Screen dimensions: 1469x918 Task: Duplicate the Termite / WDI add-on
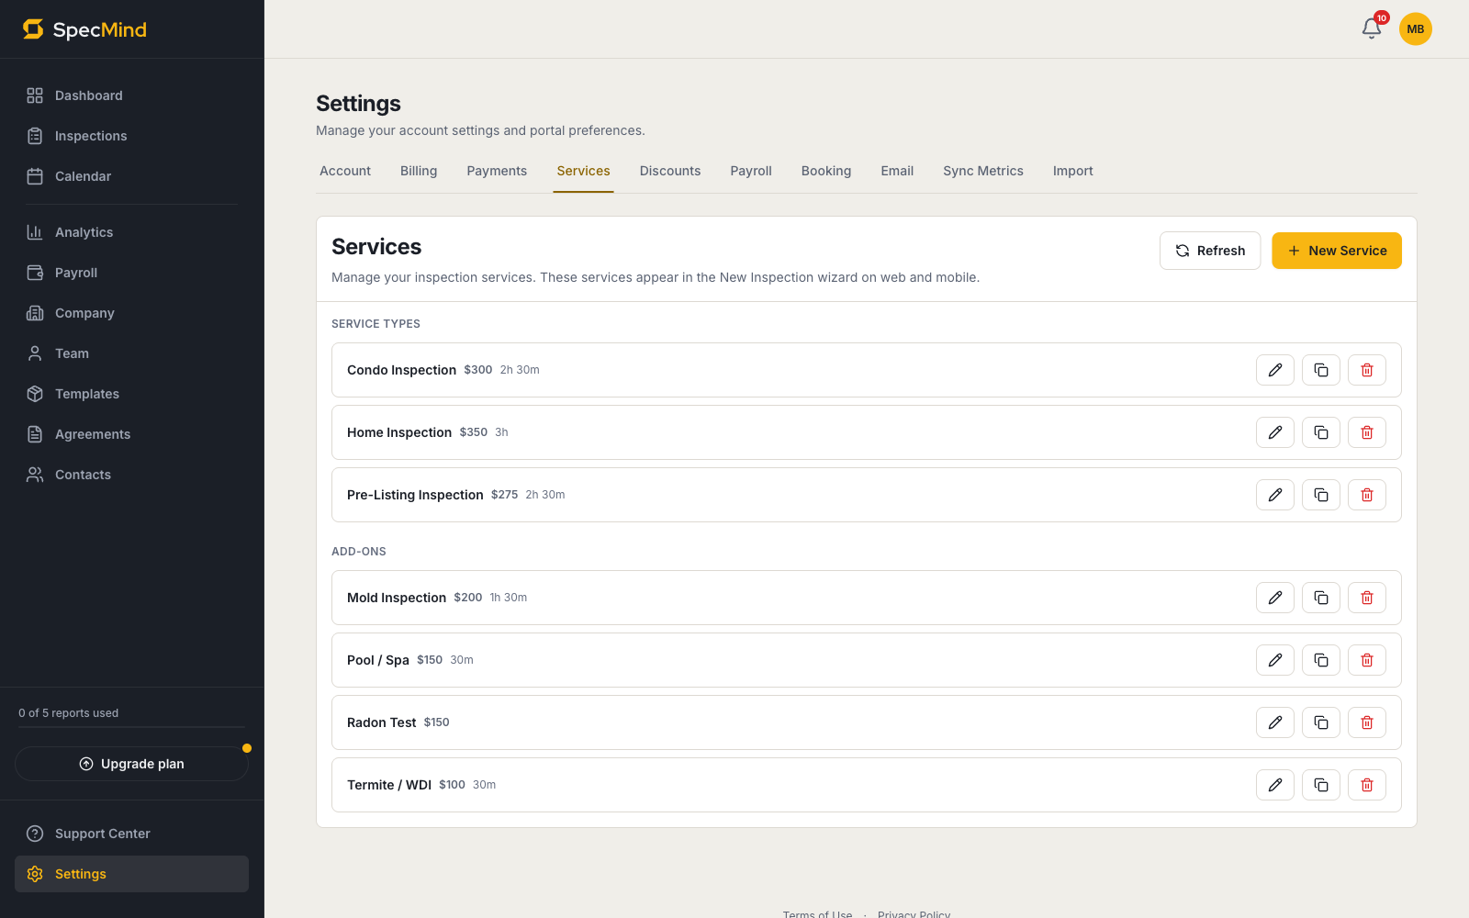pyautogui.click(x=1321, y=785)
